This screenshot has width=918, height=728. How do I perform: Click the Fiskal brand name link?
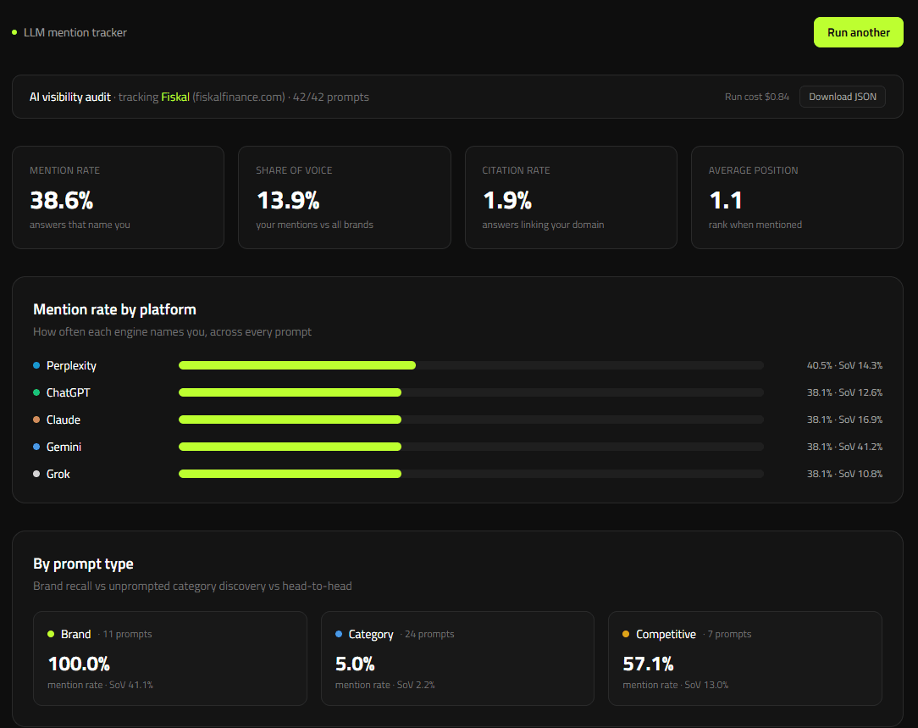[x=175, y=97]
